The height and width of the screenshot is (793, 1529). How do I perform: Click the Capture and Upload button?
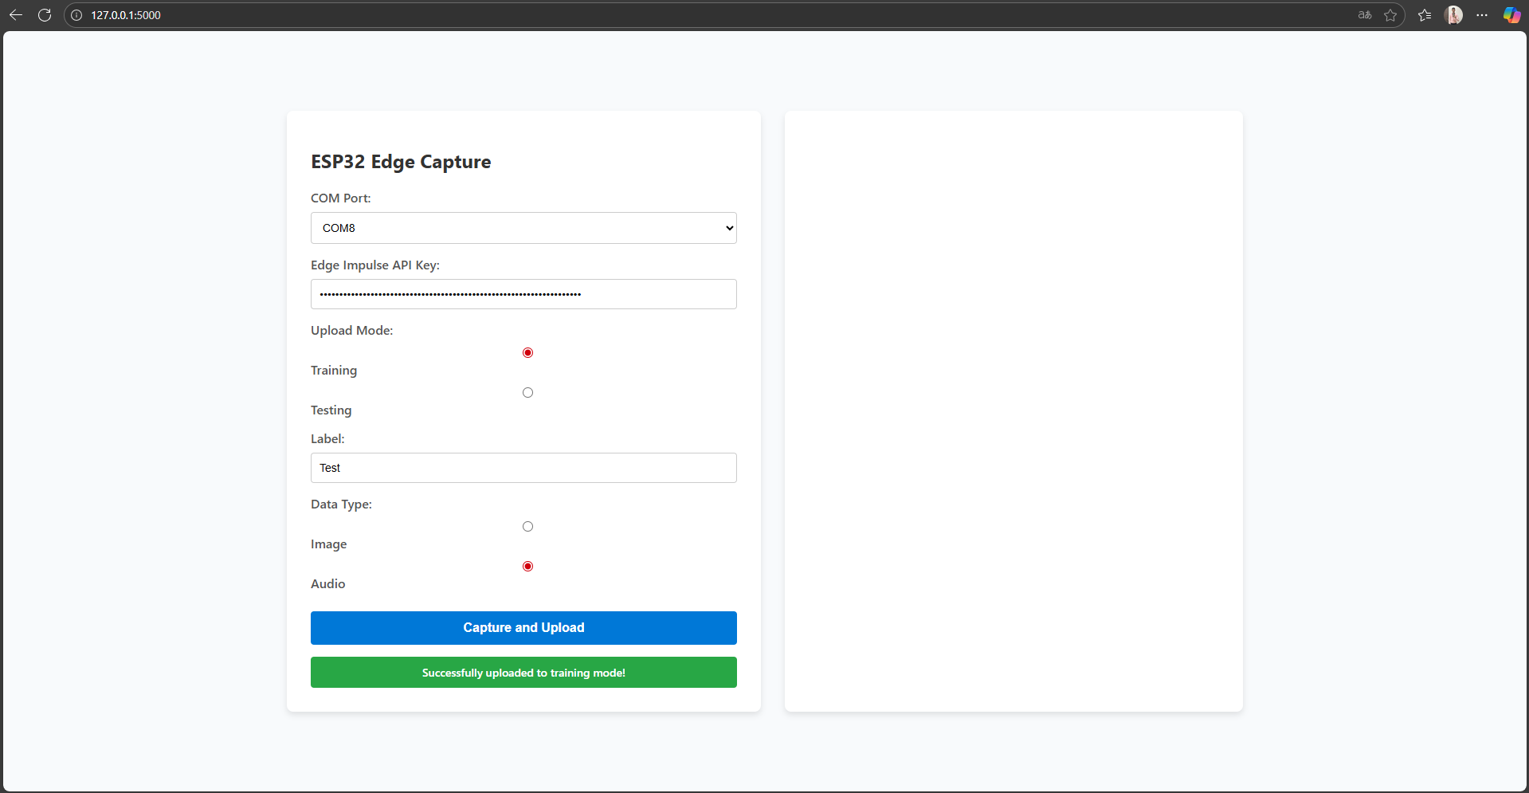(x=523, y=628)
